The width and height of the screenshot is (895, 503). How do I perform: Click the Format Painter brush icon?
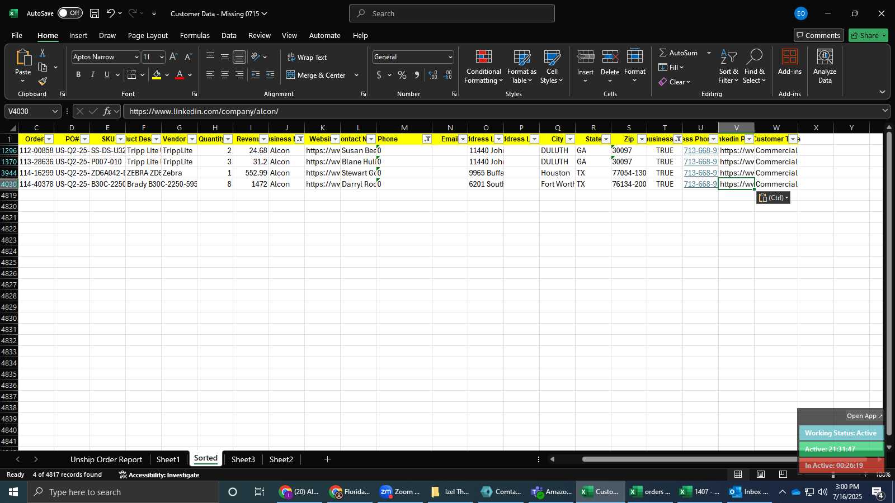click(x=43, y=82)
